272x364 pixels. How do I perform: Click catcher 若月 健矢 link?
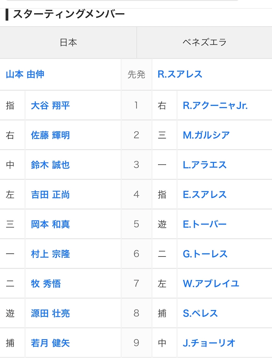point(50,343)
